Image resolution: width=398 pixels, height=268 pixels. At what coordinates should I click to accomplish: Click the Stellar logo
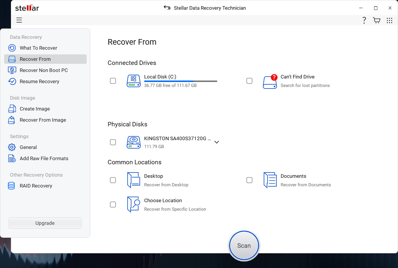27,8
